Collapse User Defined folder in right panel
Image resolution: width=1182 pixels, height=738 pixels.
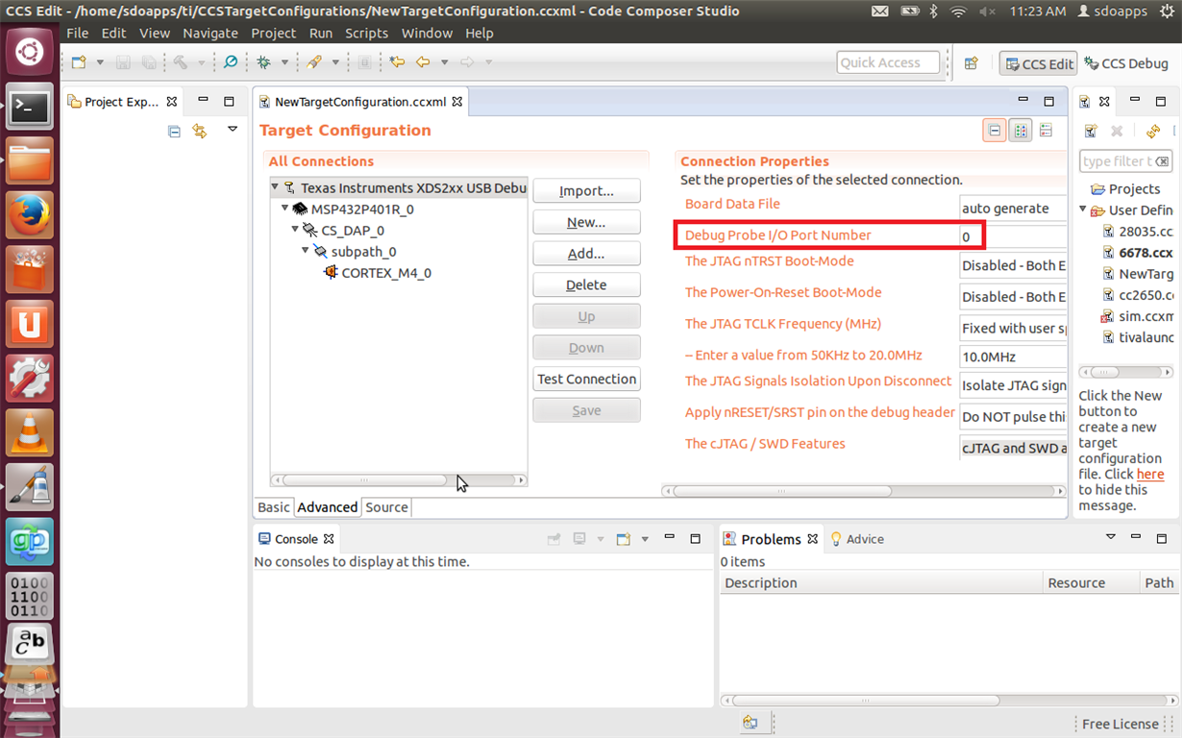[x=1083, y=209]
